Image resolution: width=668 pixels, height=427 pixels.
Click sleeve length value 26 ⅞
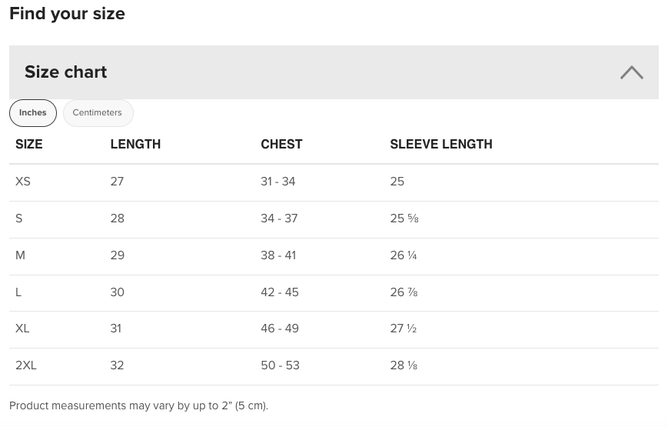point(404,292)
